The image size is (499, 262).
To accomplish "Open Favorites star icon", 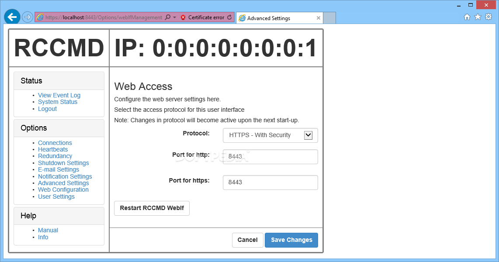I will [478, 17].
